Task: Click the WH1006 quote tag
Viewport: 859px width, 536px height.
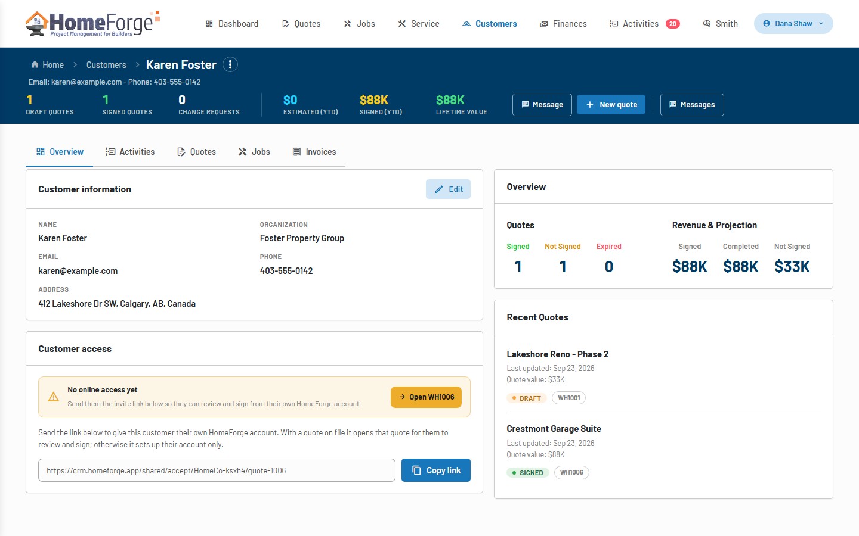Action: (x=571, y=472)
